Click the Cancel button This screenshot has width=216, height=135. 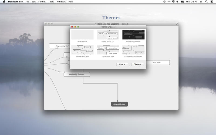122,64
